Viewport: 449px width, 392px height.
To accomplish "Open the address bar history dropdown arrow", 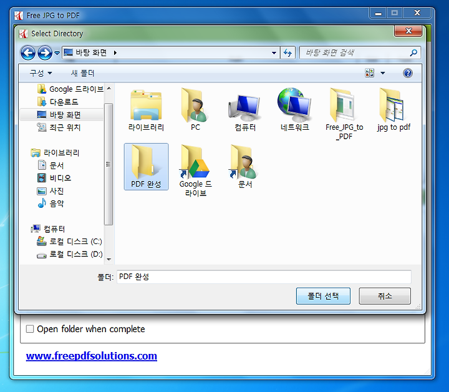I will pos(274,52).
